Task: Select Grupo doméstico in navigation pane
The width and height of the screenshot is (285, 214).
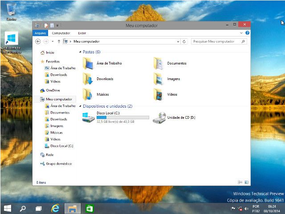Action: point(56,164)
